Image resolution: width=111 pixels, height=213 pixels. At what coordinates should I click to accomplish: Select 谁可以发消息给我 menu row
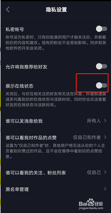56,121
